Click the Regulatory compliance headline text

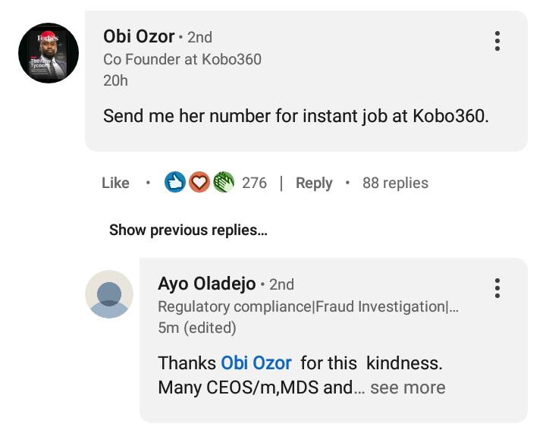point(308,306)
